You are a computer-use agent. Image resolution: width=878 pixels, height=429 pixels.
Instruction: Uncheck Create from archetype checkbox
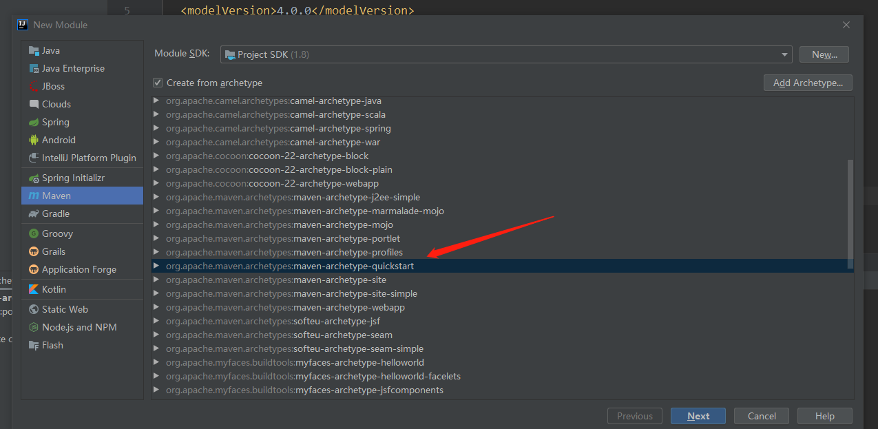(x=158, y=83)
